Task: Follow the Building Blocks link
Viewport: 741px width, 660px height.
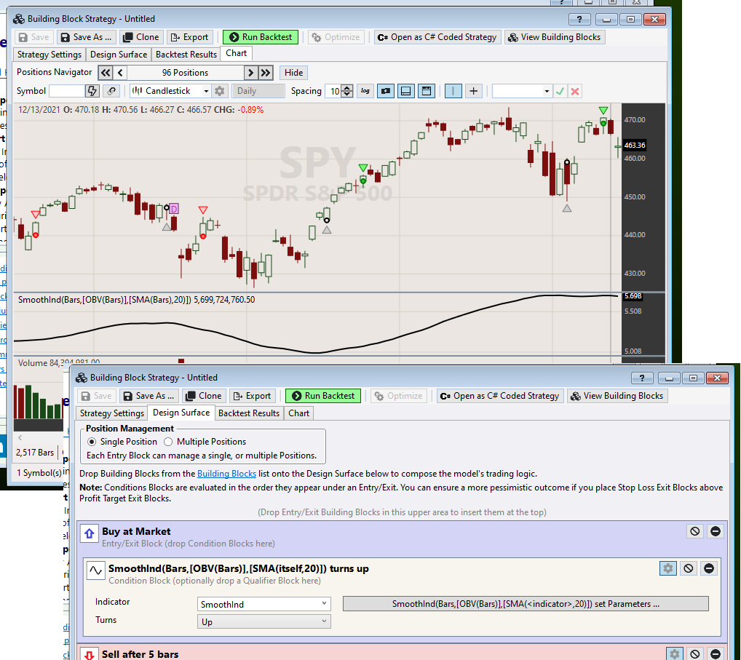Action: (226, 474)
